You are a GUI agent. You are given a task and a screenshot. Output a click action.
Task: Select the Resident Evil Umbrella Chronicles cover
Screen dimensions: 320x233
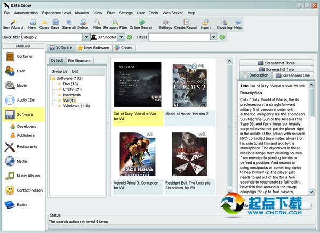[x=189, y=154]
